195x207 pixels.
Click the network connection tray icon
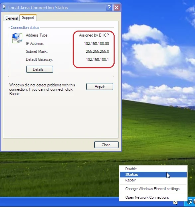click(190, 202)
